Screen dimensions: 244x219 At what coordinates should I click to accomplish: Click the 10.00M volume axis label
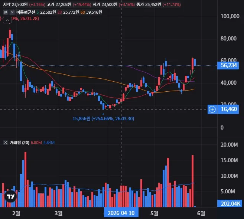pos(229,176)
